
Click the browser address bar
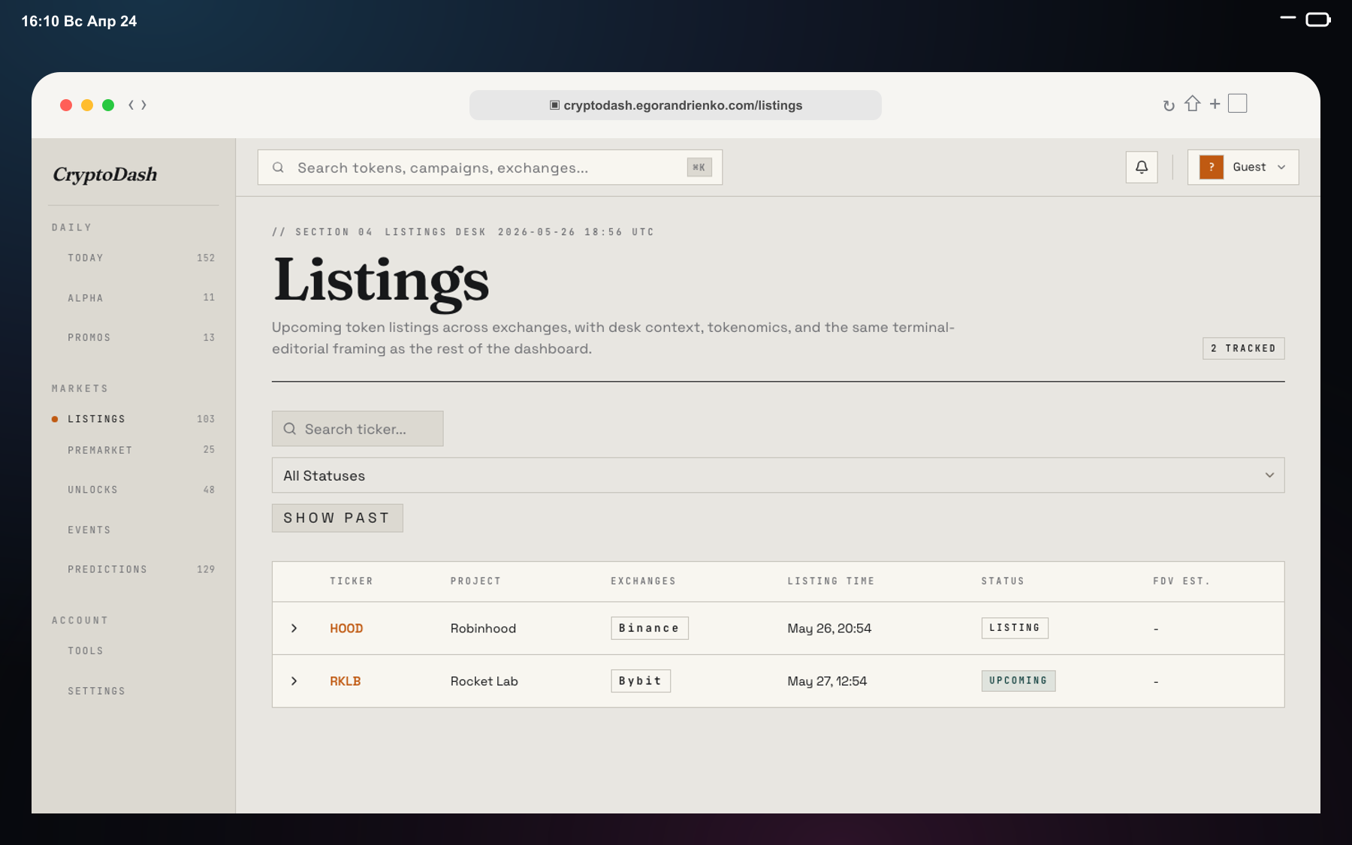point(675,105)
